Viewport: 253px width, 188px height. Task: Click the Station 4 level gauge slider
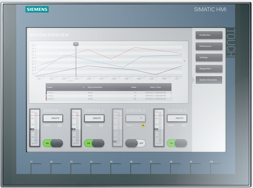tap(159, 128)
